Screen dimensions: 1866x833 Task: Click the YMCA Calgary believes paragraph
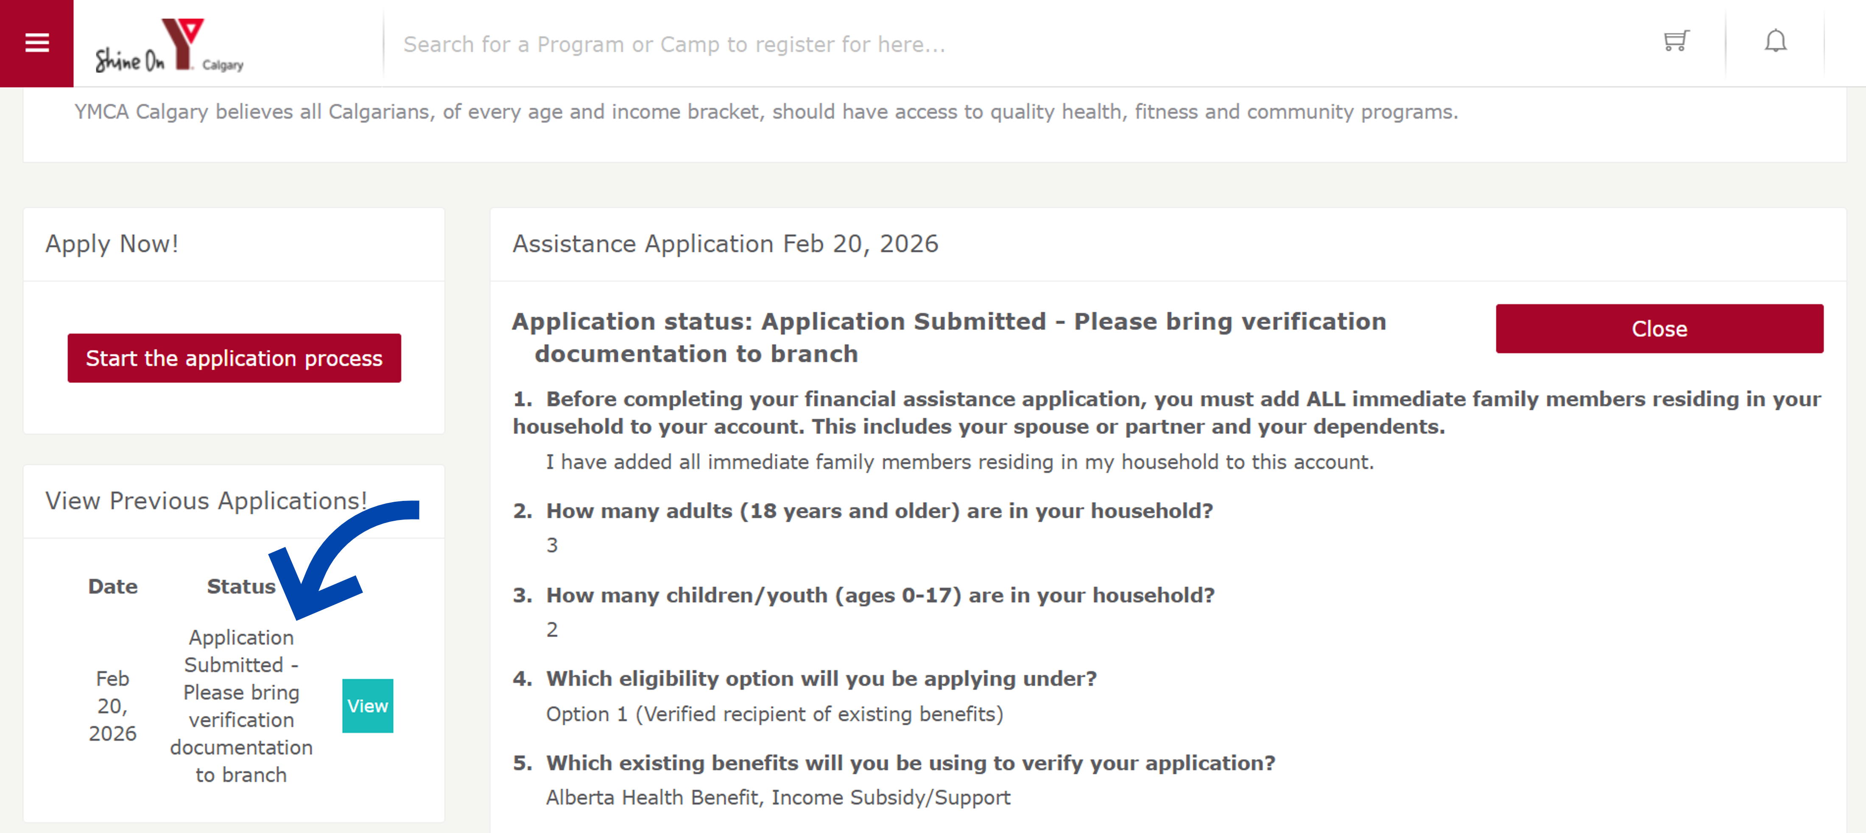click(765, 112)
